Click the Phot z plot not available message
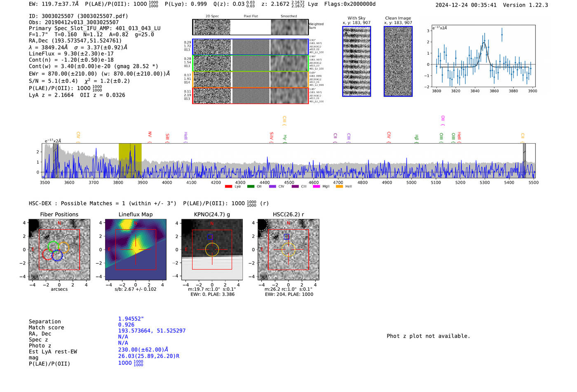Image resolution: width=577 pixels, height=392 pixels. [x=428, y=336]
